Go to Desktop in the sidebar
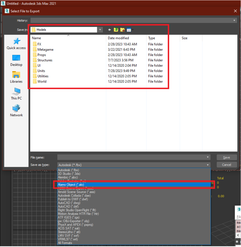The width and height of the screenshot is (241, 247). tap(16, 60)
